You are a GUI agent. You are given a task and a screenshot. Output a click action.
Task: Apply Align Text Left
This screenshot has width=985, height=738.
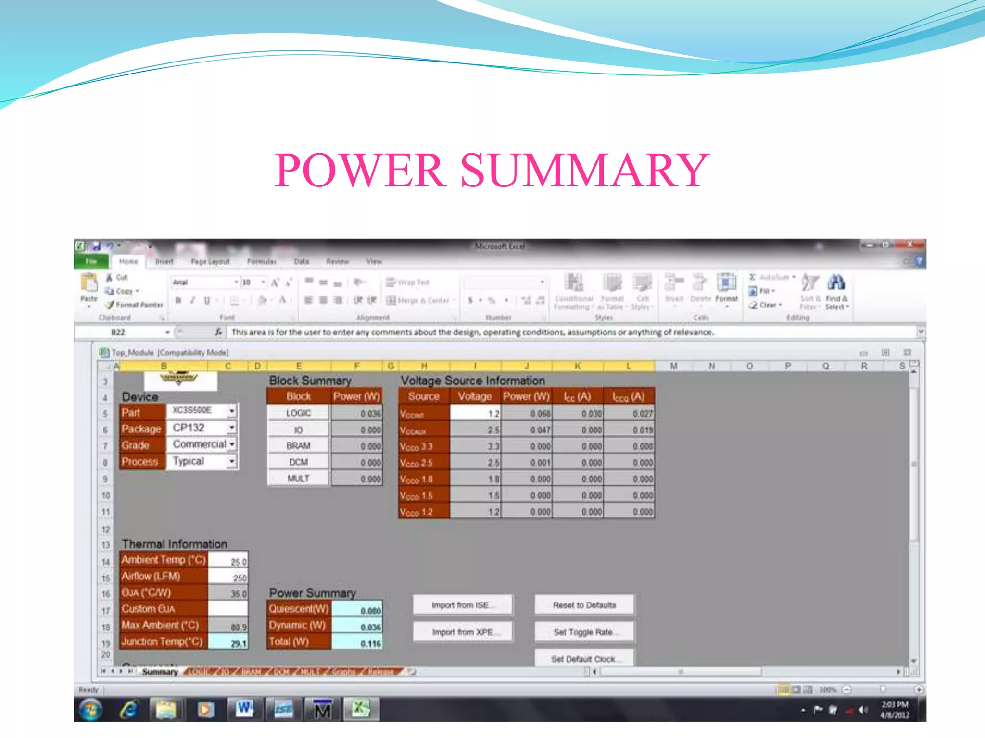point(309,300)
